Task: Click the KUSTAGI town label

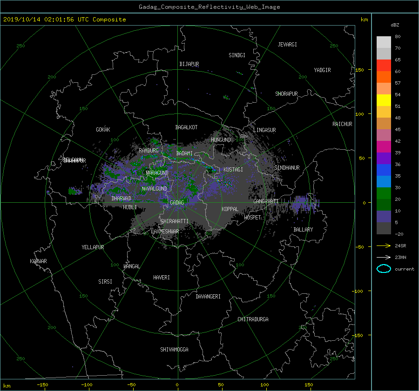Action: pos(233,170)
